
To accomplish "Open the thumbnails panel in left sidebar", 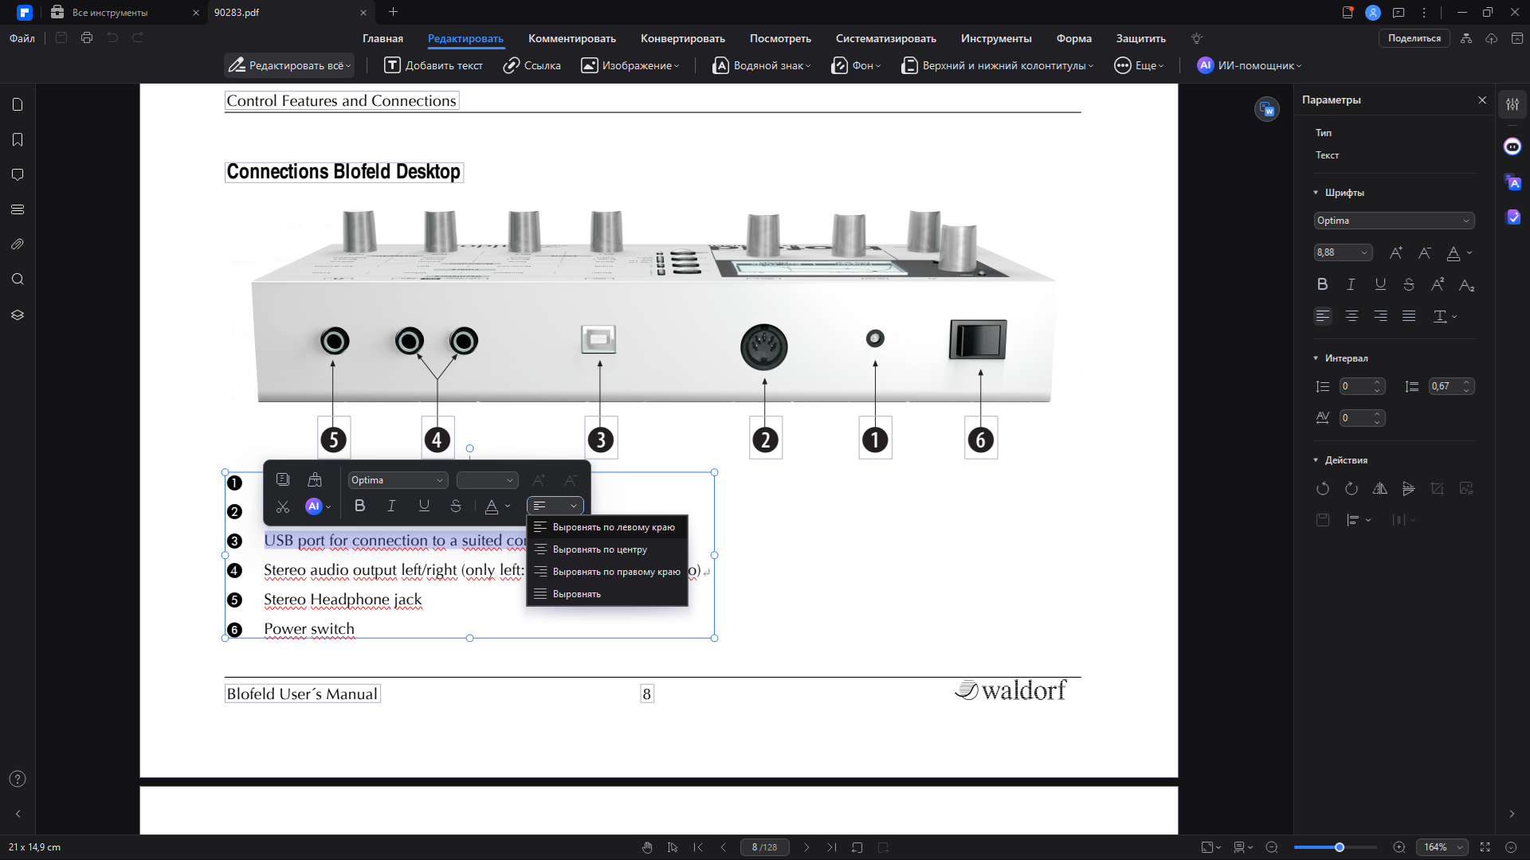I will (x=18, y=104).
